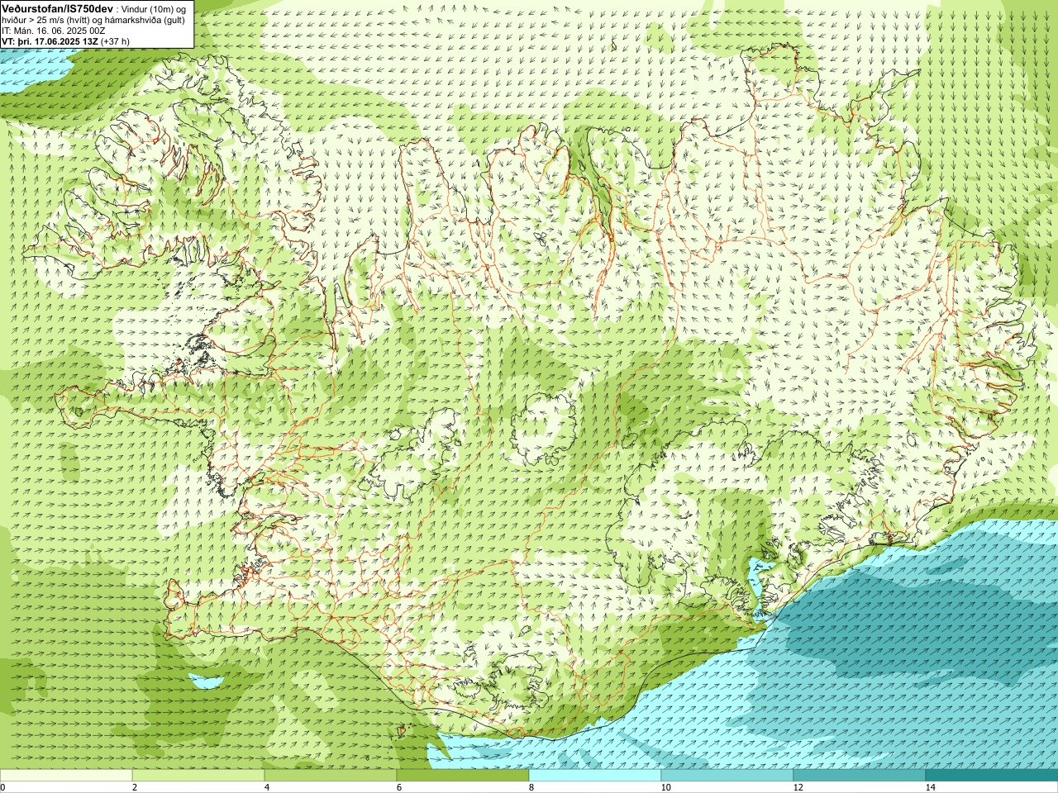Click the "4" legend scale label
The width and height of the screenshot is (1058, 793).
[267, 787]
